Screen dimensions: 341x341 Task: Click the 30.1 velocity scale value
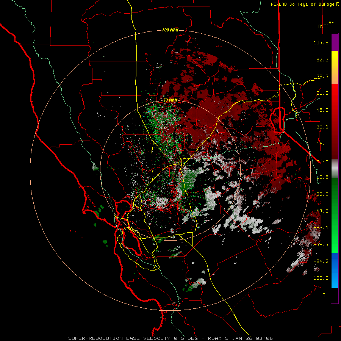(322, 127)
